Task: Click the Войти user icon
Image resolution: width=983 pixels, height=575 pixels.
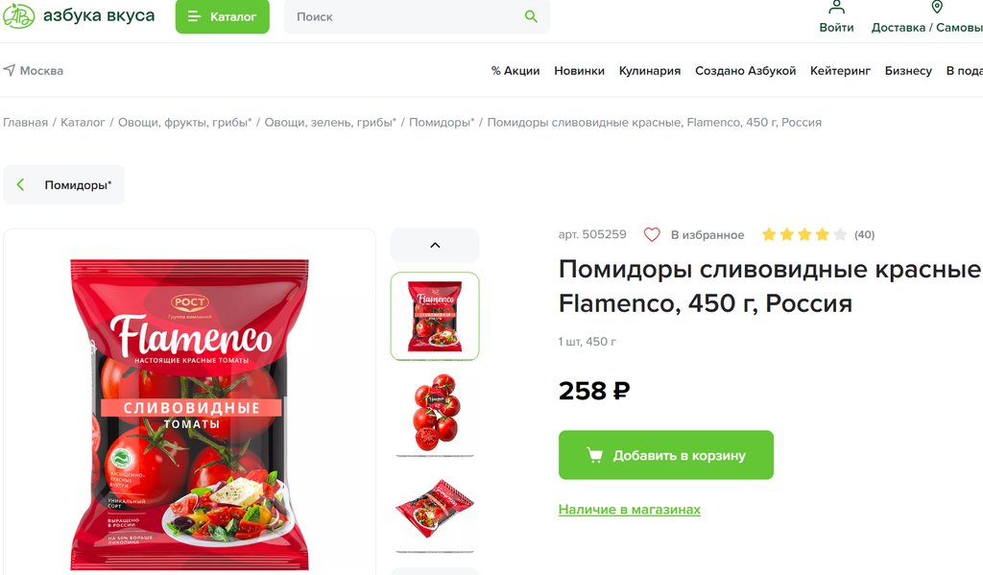Action: click(836, 7)
